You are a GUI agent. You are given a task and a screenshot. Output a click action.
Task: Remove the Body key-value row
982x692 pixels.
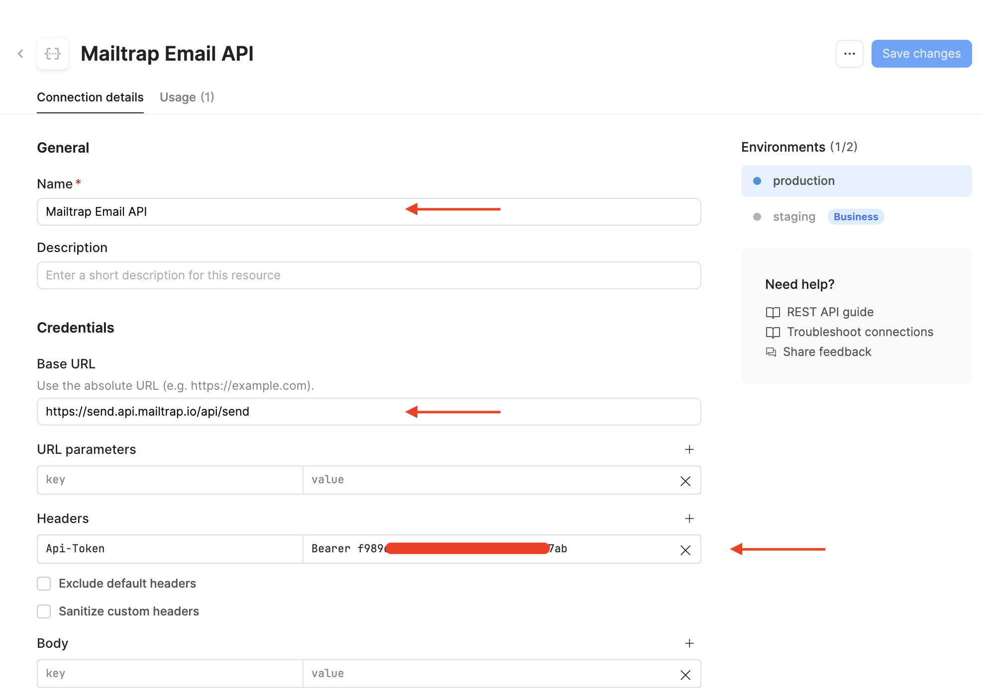tap(686, 675)
